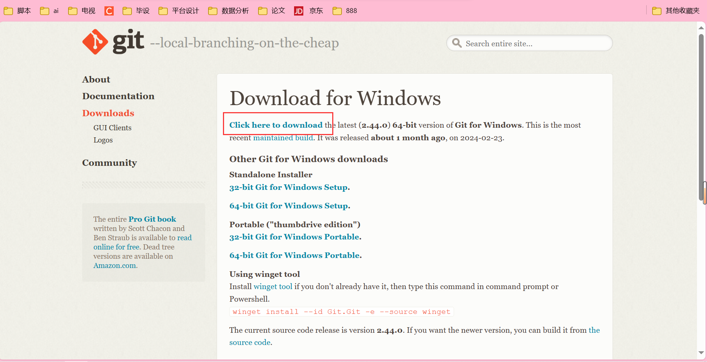707x362 pixels.
Task: Focus the Search entire site field
Action: pyautogui.click(x=530, y=43)
